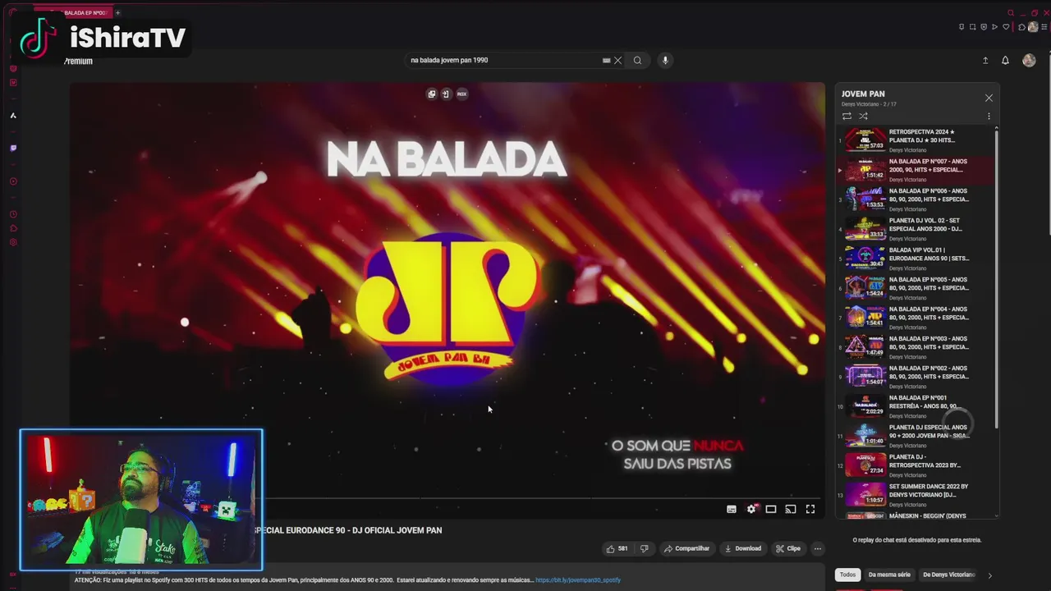Image resolution: width=1051 pixels, height=591 pixels.
Task: Start voice search with the microphone icon
Action: point(665,60)
